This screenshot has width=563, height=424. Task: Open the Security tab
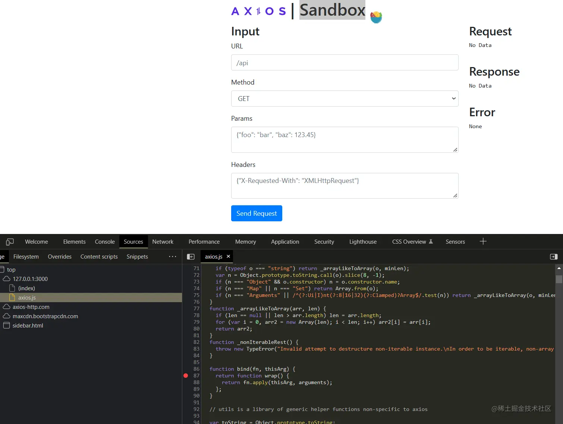point(324,241)
